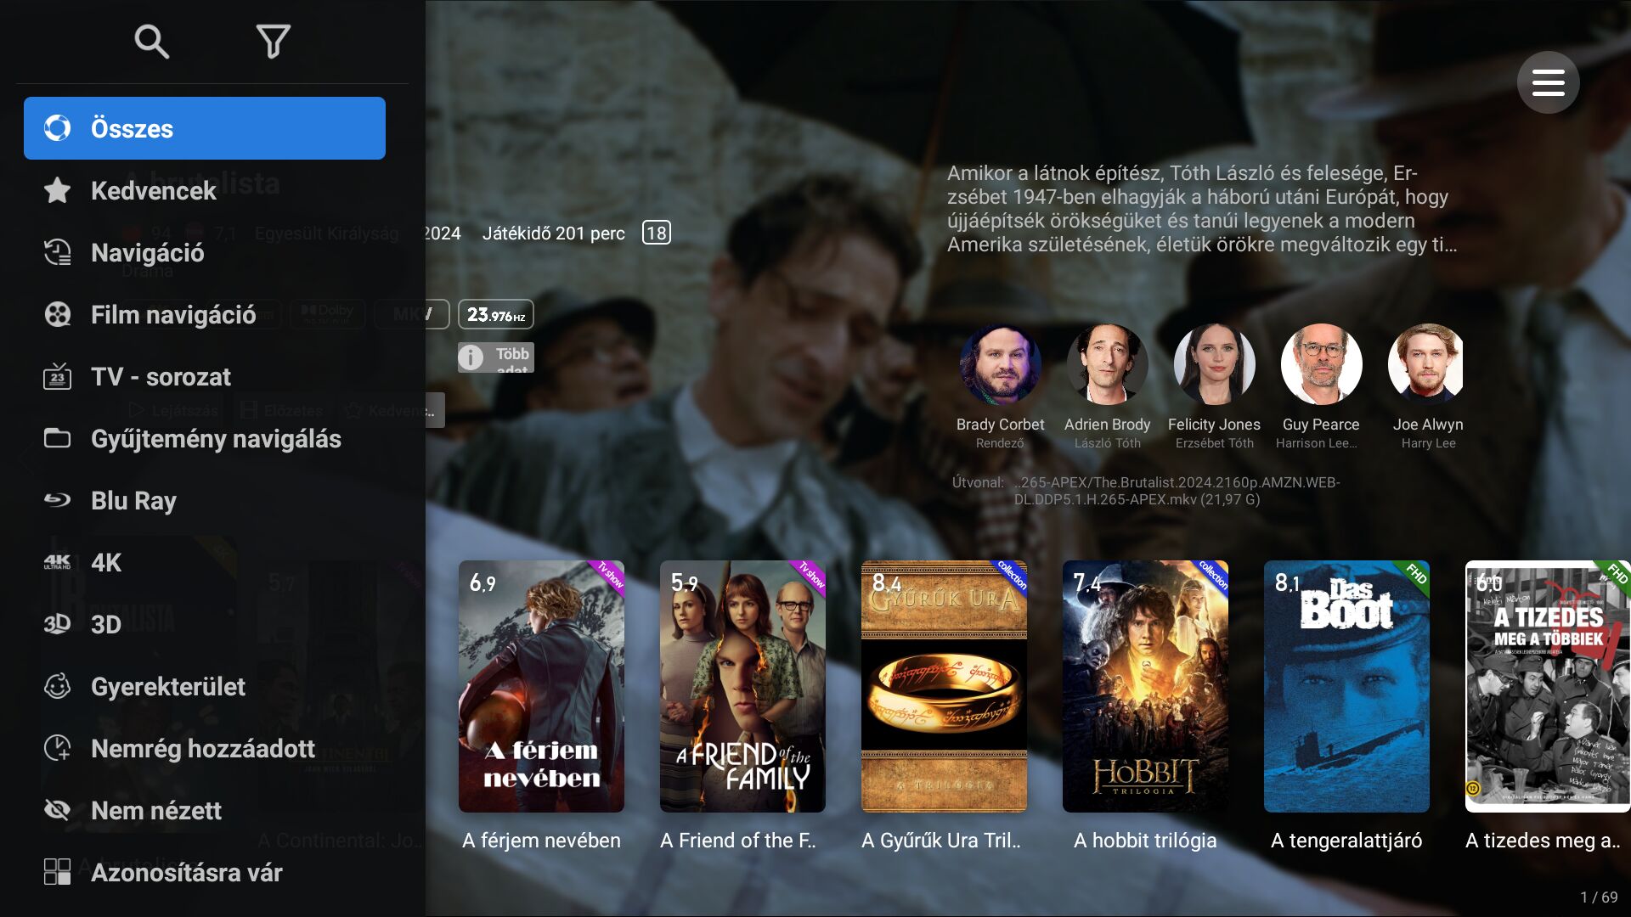Click title A tengeralattjáró caption
1631x917 pixels.
click(x=1346, y=841)
